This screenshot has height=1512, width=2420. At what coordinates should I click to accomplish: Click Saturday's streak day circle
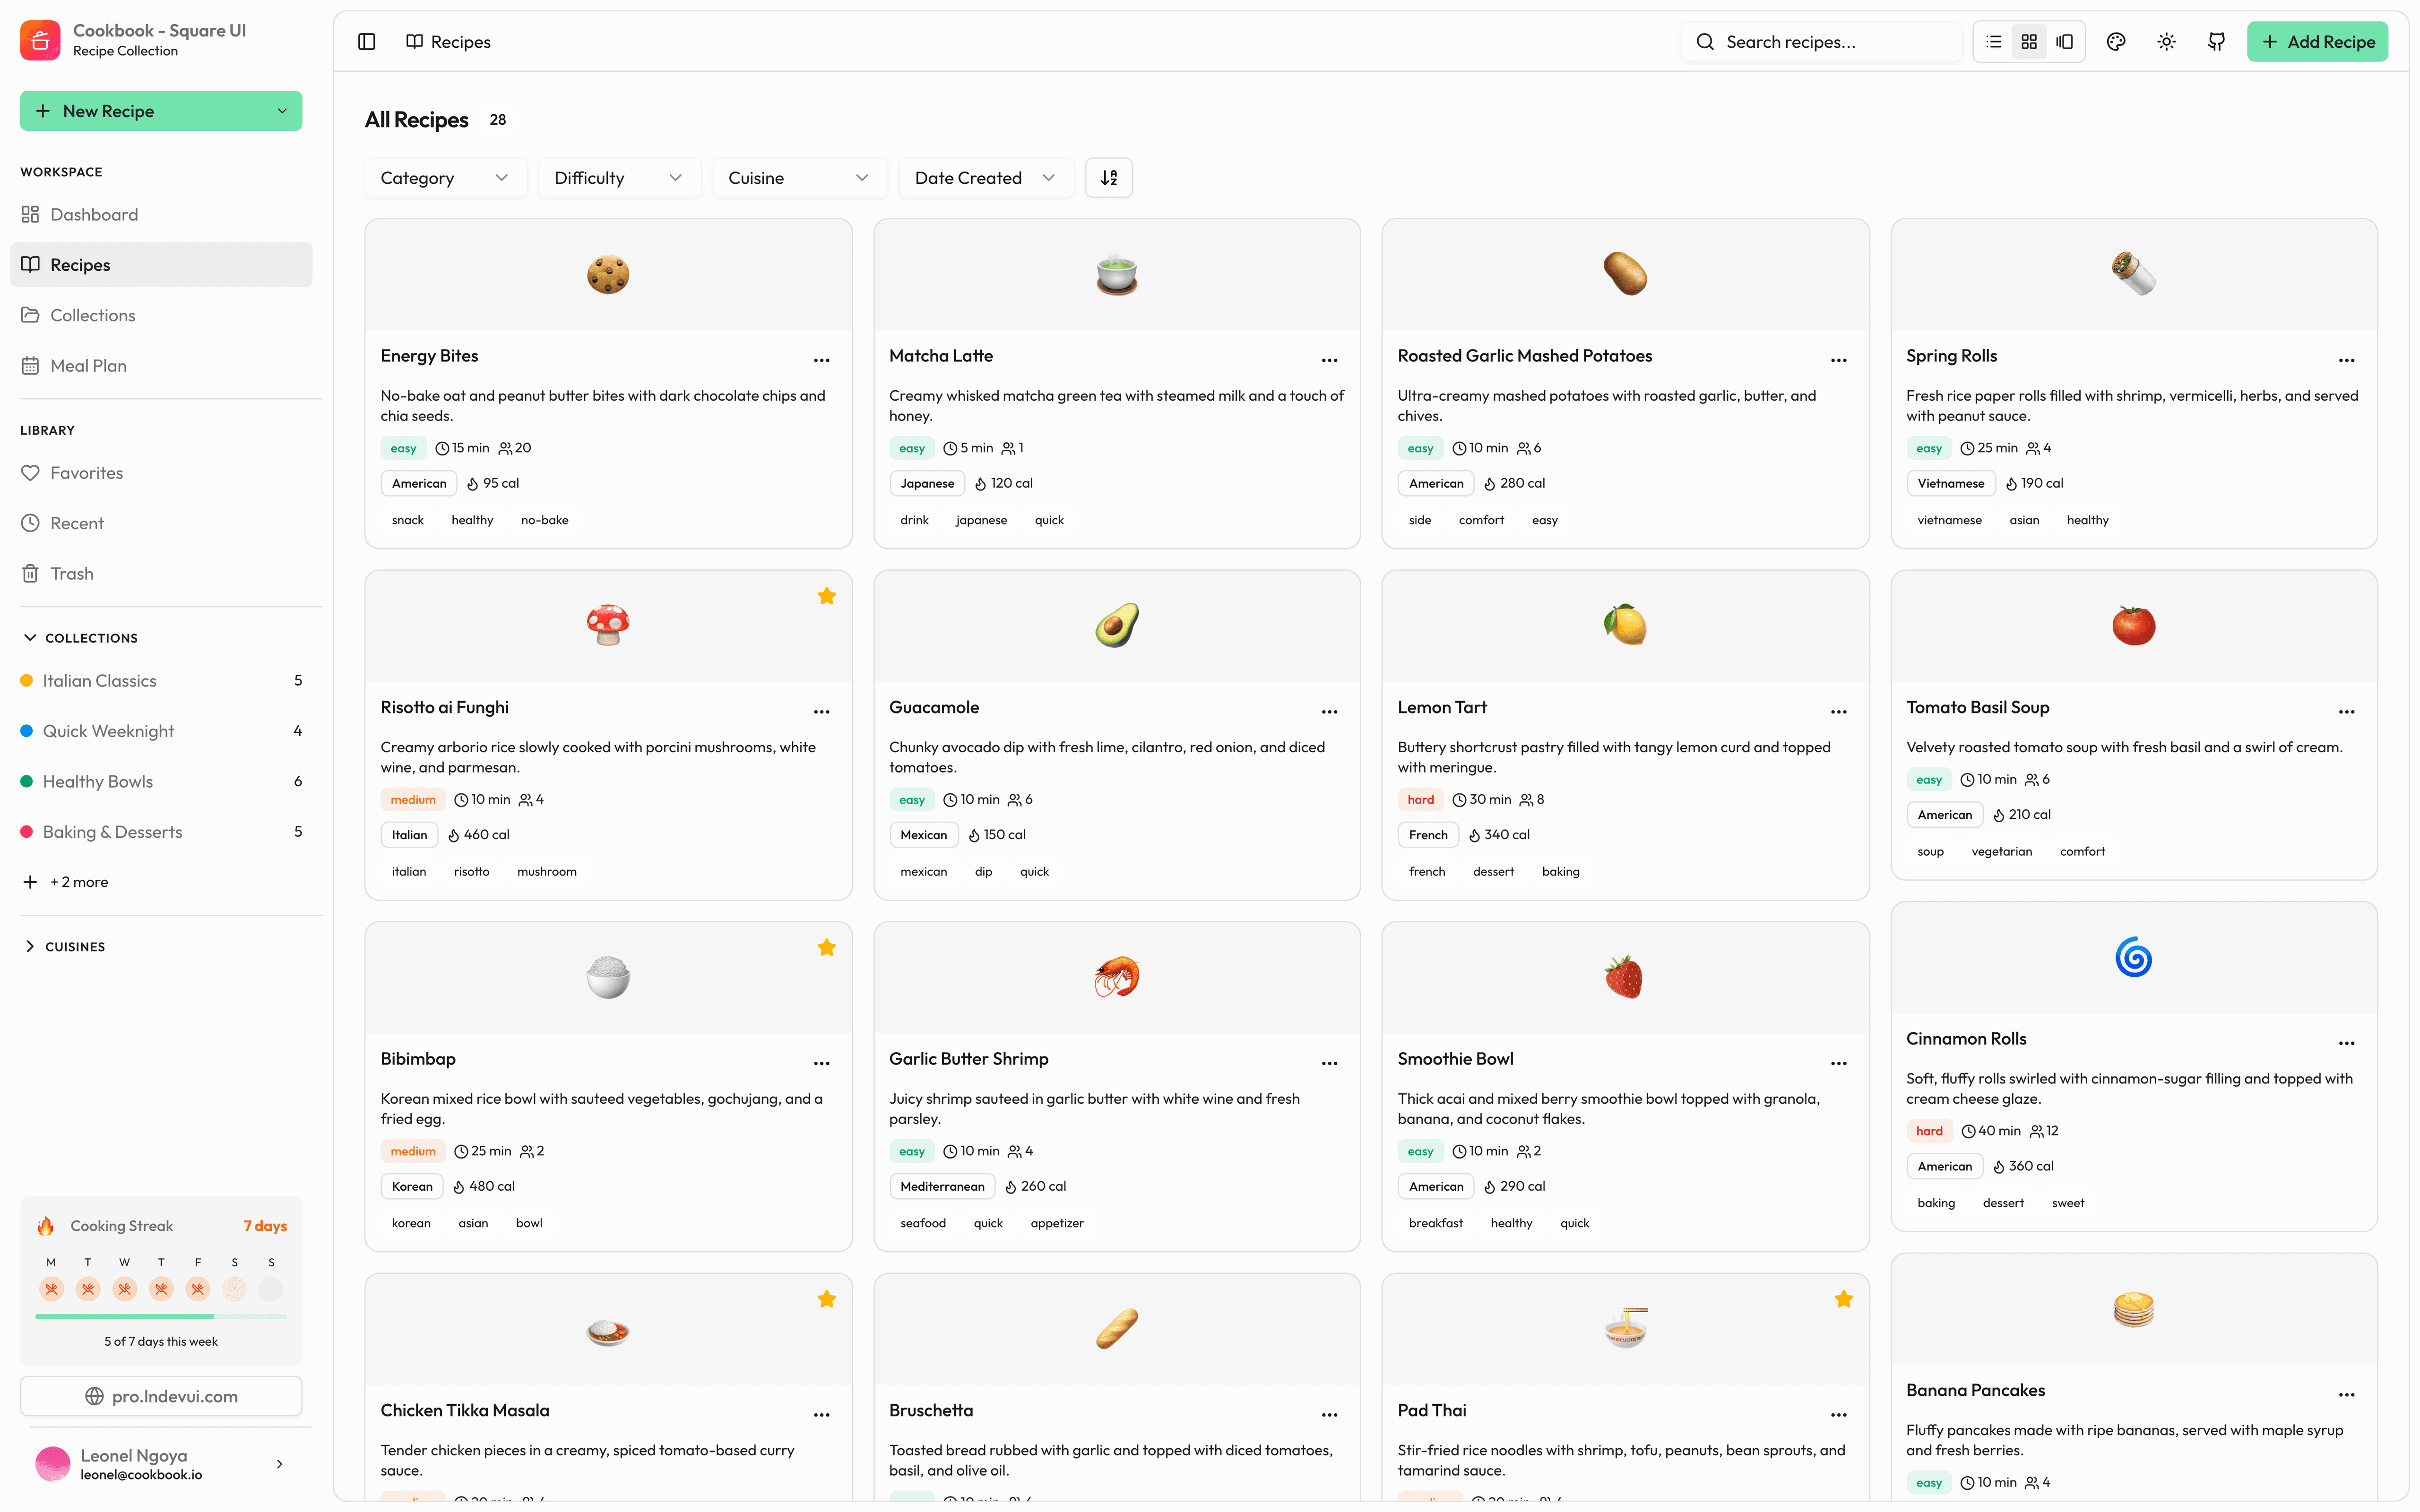click(x=234, y=1289)
